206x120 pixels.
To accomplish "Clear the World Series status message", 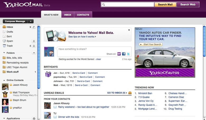I will 99,59.
